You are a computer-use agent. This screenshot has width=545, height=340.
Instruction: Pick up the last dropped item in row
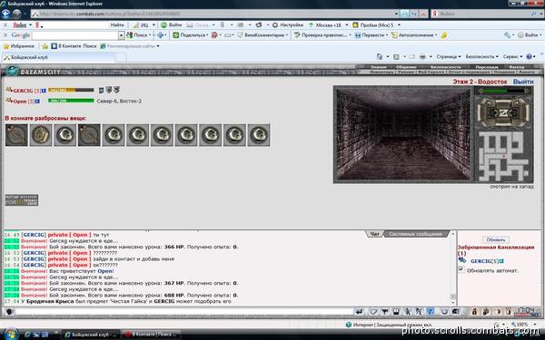pyautogui.click(x=259, y=135)
